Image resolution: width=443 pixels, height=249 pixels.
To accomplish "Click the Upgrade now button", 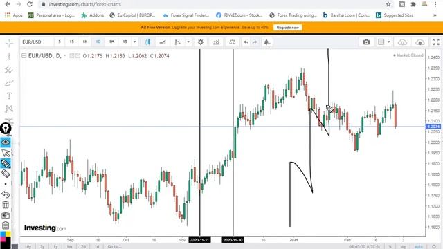I will click(288, 28).
